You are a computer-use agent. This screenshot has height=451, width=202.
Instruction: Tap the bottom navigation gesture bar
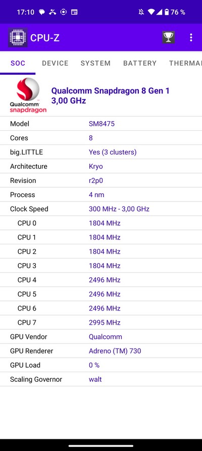tap(101, 446)
